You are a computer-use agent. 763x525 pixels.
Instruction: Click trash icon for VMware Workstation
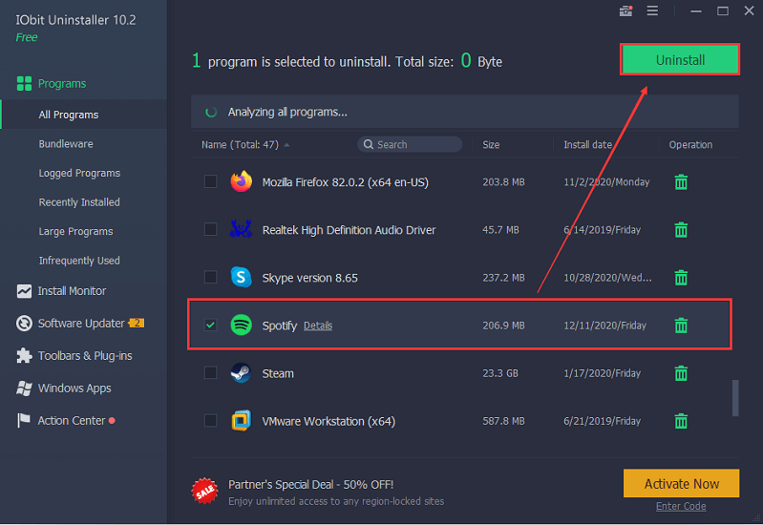pyautogui.click(x=681, y=421)
